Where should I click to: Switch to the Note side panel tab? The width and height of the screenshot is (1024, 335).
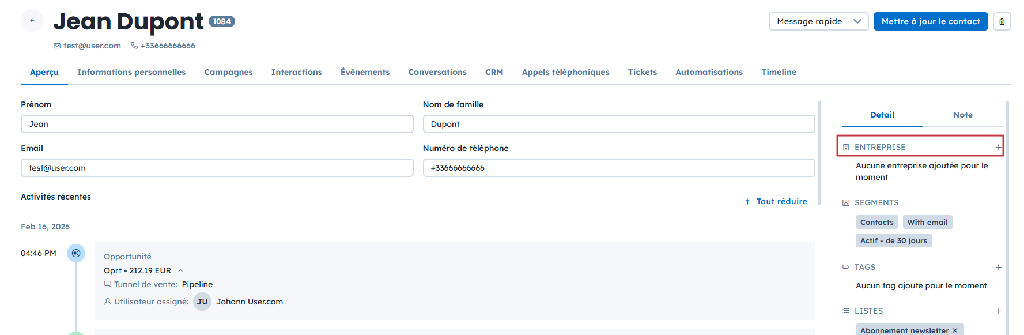point(963,115)
